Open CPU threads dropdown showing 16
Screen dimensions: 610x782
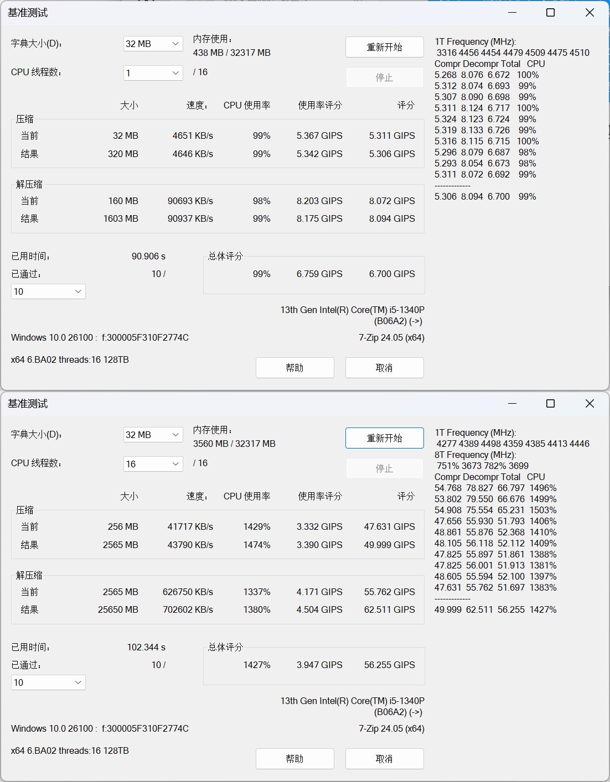coord(153,464)
